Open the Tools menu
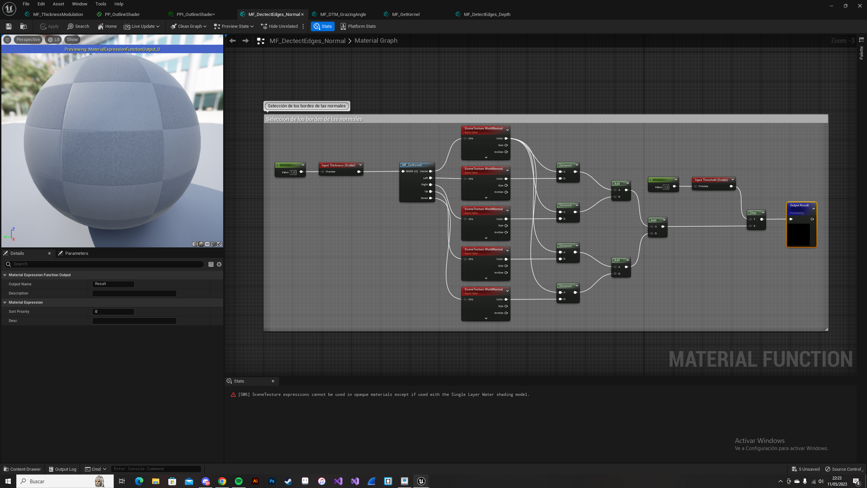The height and width of the screenshot is (488, 867). point(101,4)
